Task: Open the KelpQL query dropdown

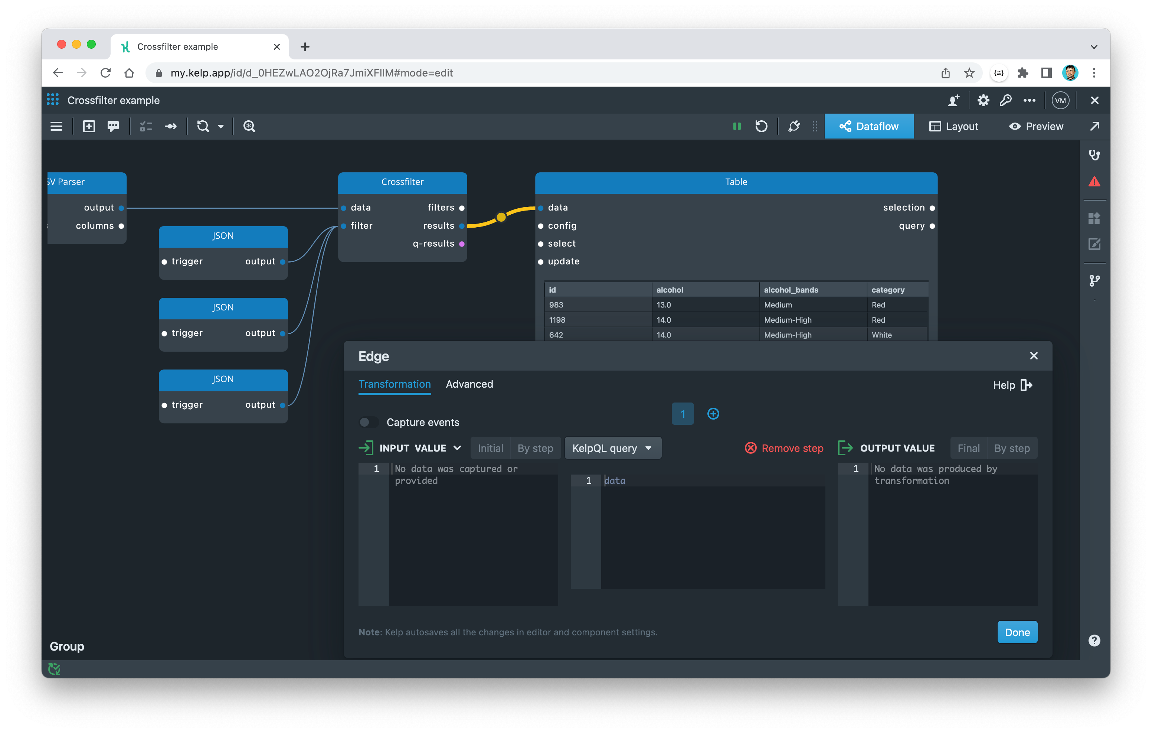Action: click(612, 448)
